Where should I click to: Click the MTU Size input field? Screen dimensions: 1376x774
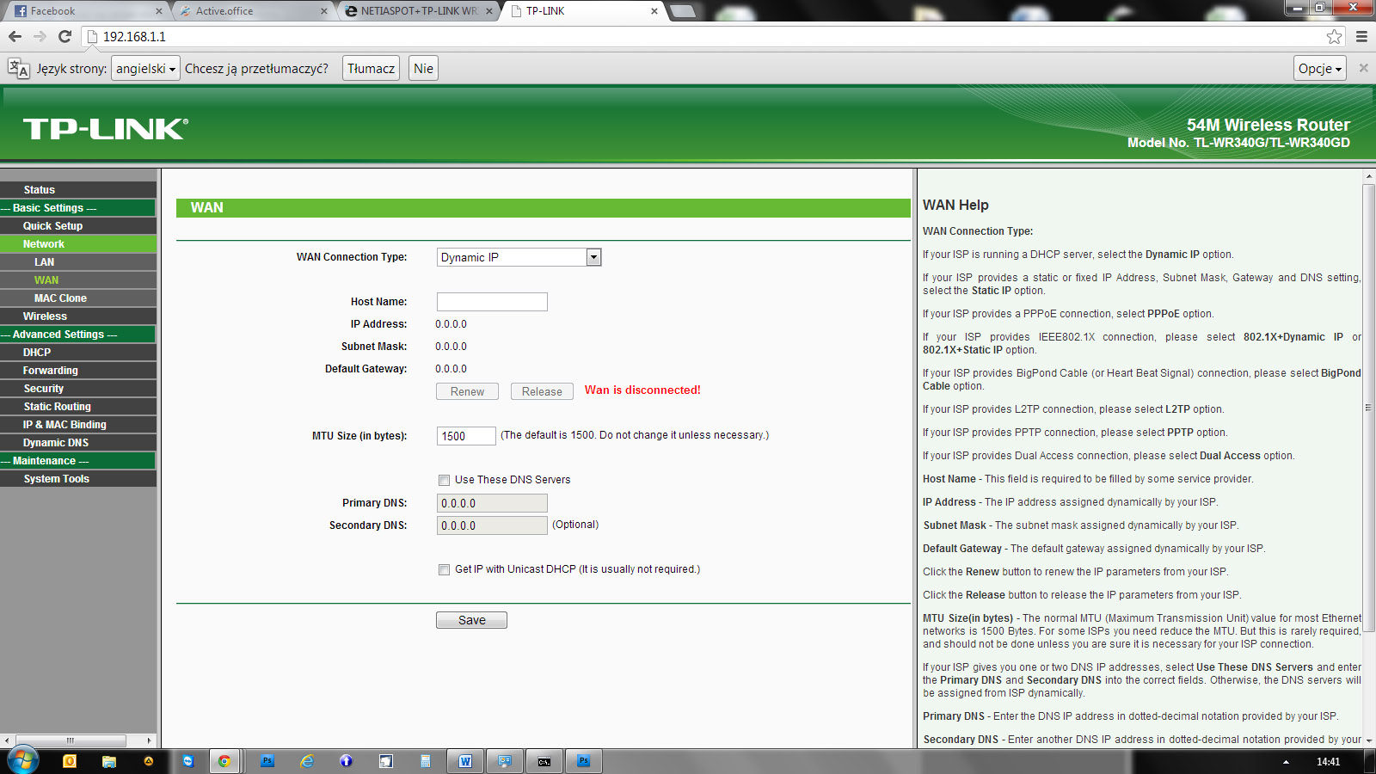pyautogui.click(x=466, y=436)
